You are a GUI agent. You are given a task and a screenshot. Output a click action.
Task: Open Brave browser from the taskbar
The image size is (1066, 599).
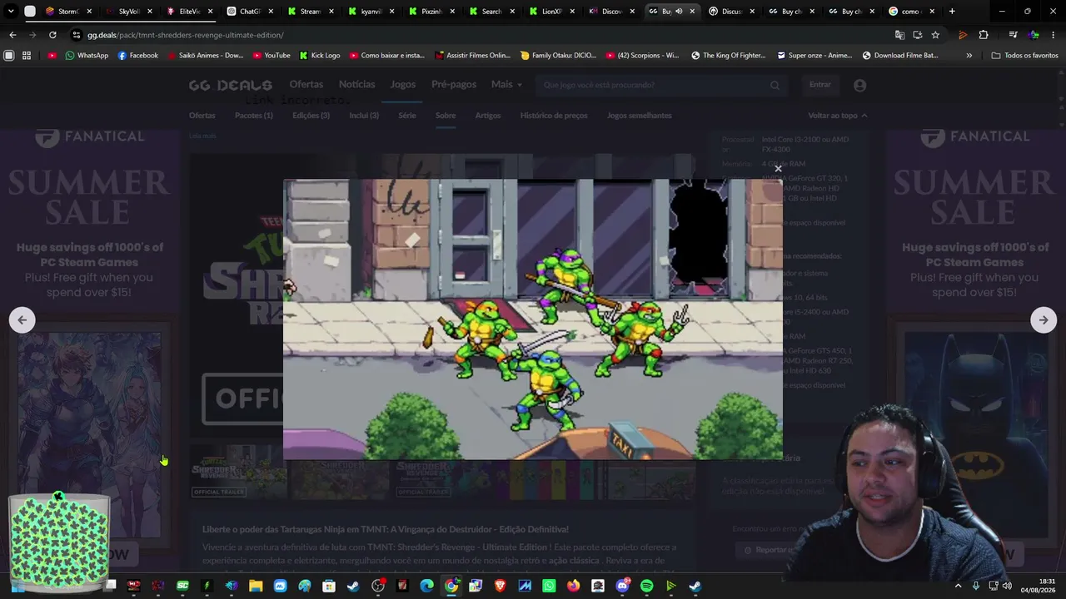click(500, 586)
